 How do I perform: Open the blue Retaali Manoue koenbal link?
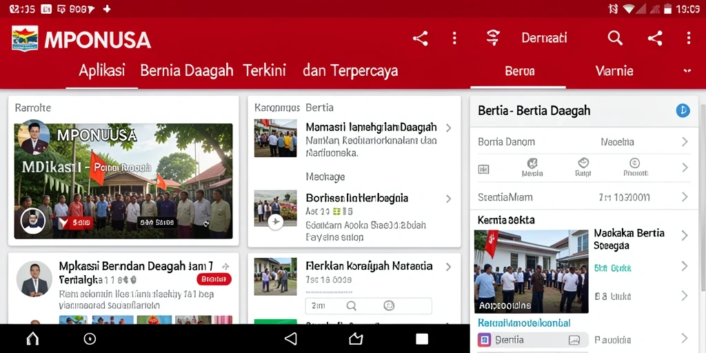coord(524,323)
